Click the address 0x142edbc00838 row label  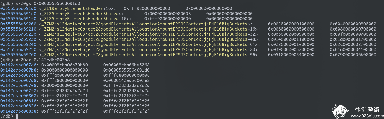pos(19,111)
